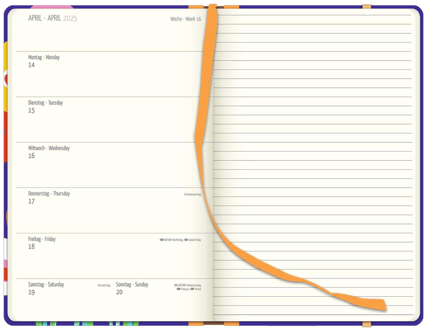This screenshot has height=331, width=431.
Task: Select the date number 16
Action: tap(31, 156)
